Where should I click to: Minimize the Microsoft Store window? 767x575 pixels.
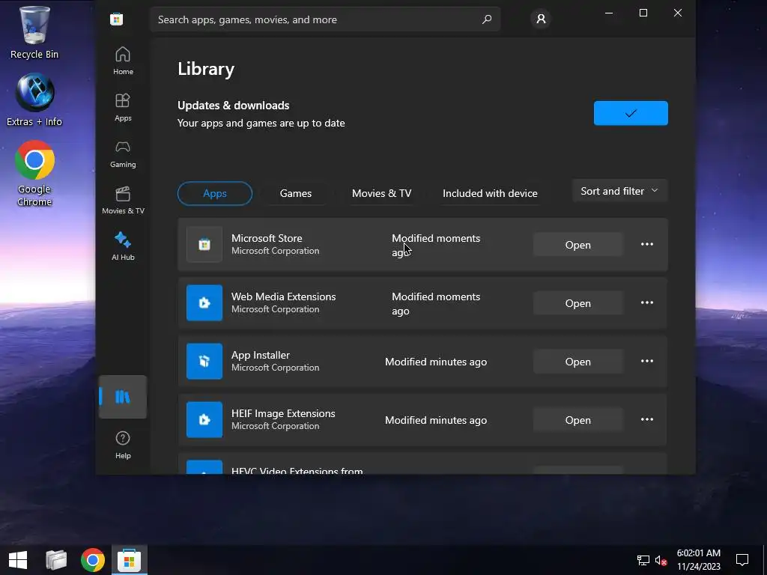609,13
